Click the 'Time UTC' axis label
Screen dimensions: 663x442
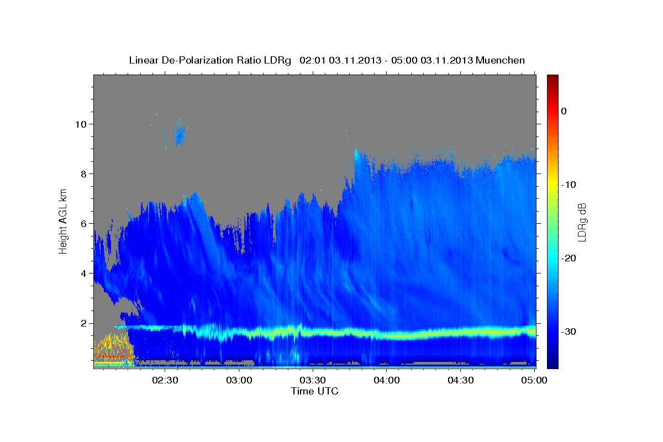(314, 391)
